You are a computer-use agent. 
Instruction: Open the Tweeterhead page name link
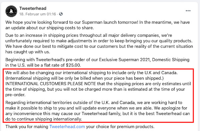(33, 8)
